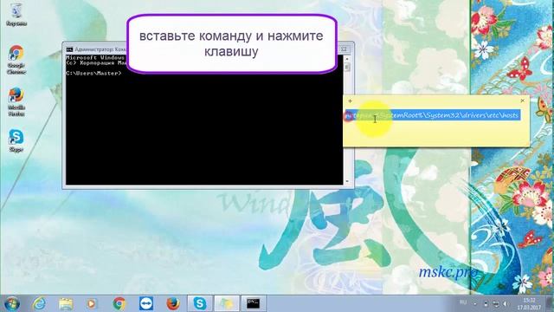Switch to Command Prompt on the taskbar

[253, 303]
